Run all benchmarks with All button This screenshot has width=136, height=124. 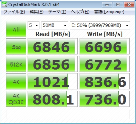(x=16, y=29)
